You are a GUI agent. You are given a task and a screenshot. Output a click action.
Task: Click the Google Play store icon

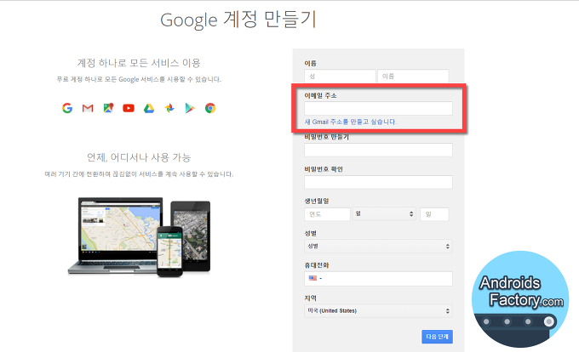pos(190,108)
